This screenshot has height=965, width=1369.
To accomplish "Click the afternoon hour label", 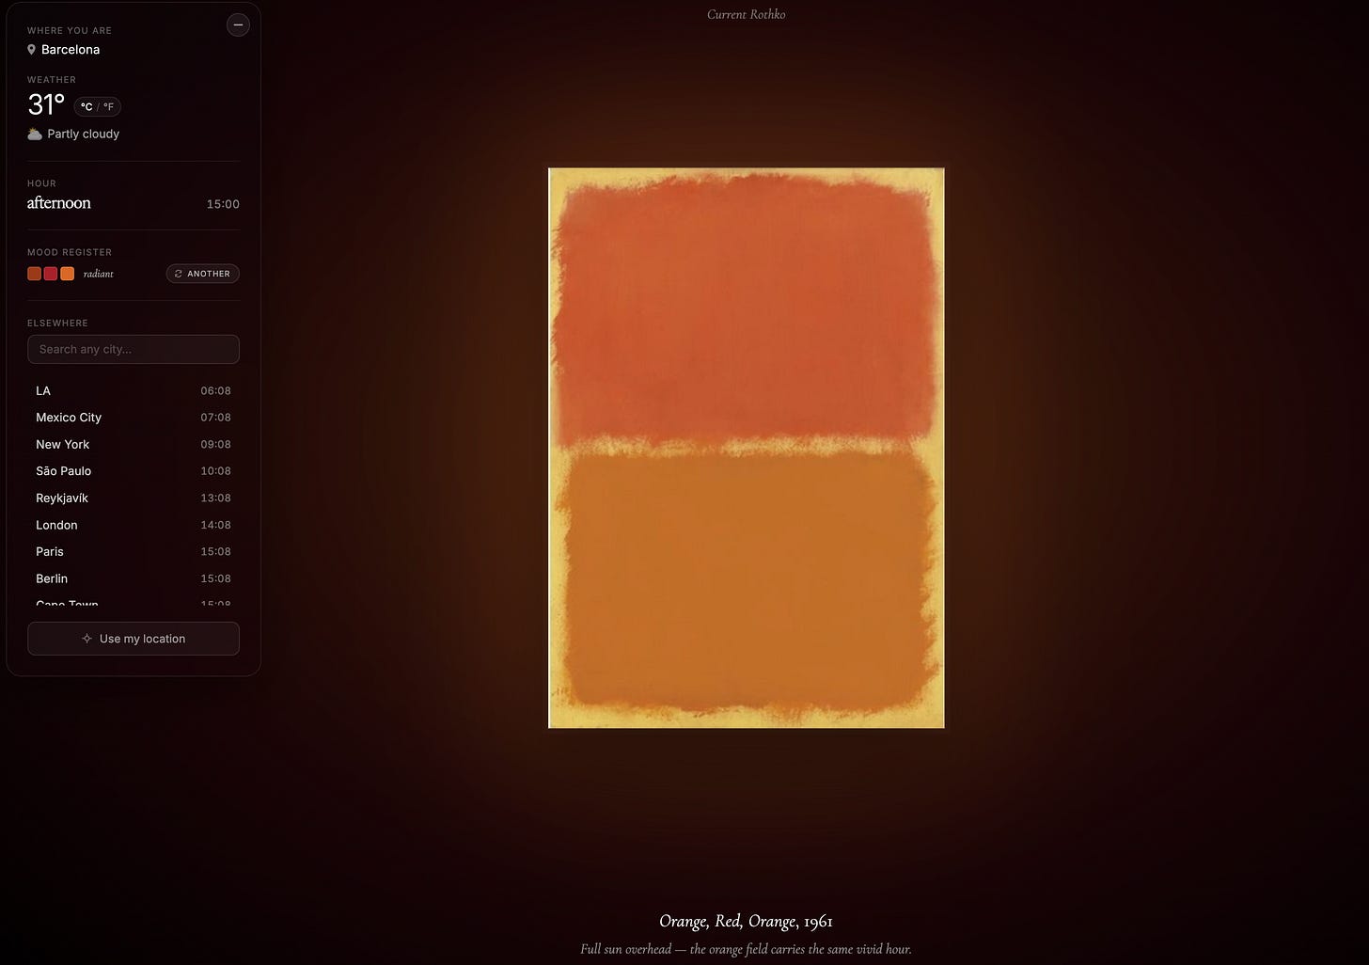I will [59, 203].
